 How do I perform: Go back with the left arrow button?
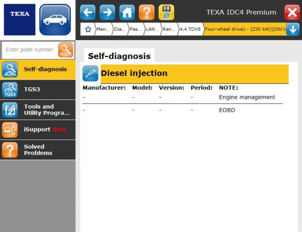pyautogui.click(x=88, y=13)
